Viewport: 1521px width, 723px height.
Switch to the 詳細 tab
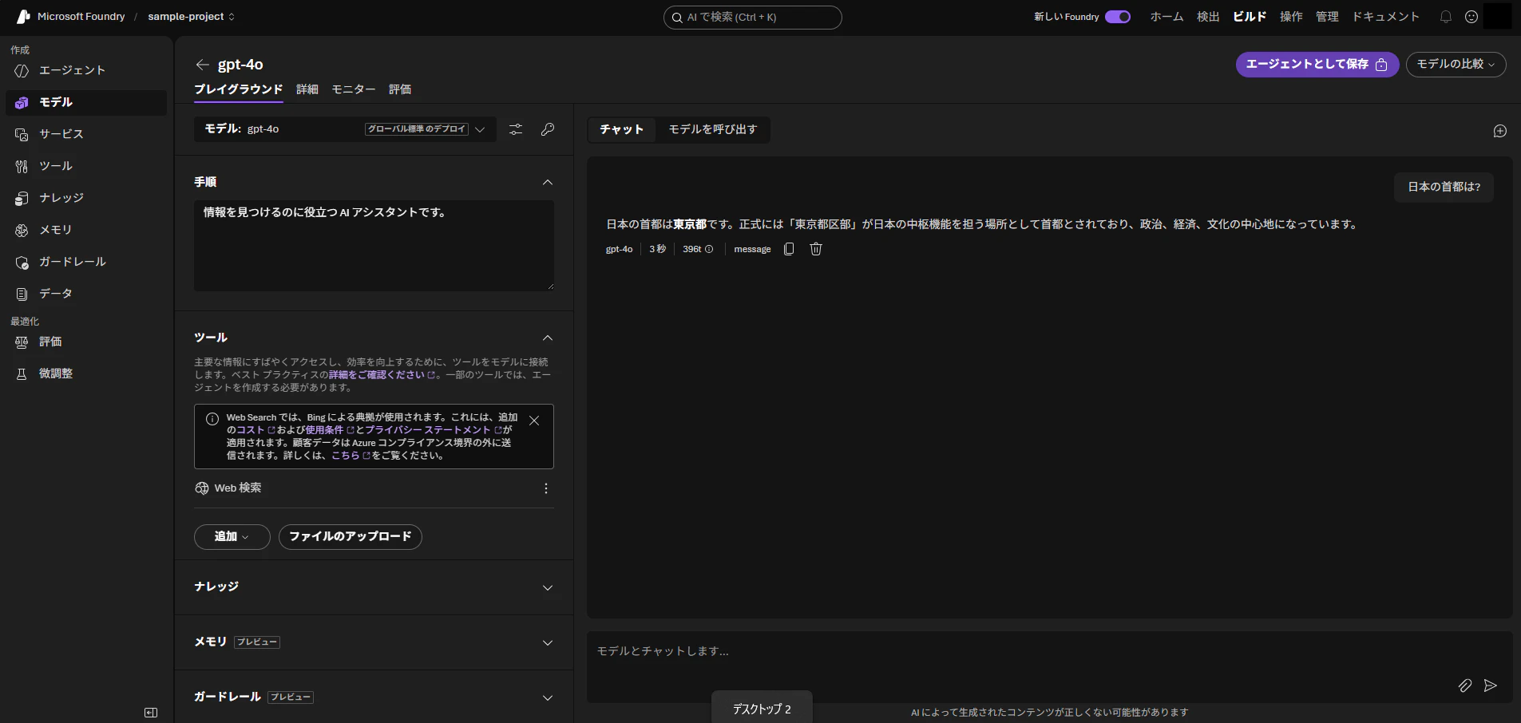(x=307, y=89)
